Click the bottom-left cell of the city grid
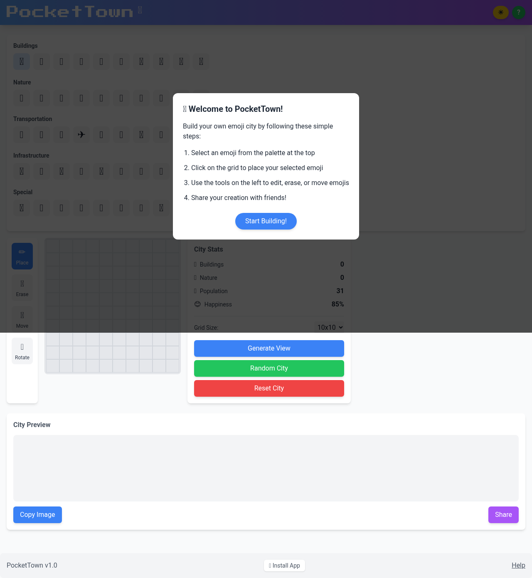The image size is (532, 578). point(53,366)
